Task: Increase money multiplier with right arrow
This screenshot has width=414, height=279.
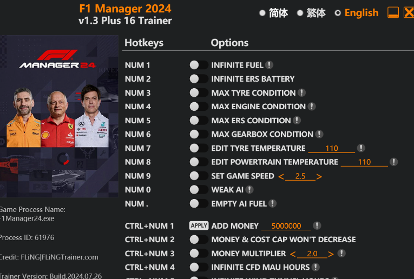Action: 331,254
